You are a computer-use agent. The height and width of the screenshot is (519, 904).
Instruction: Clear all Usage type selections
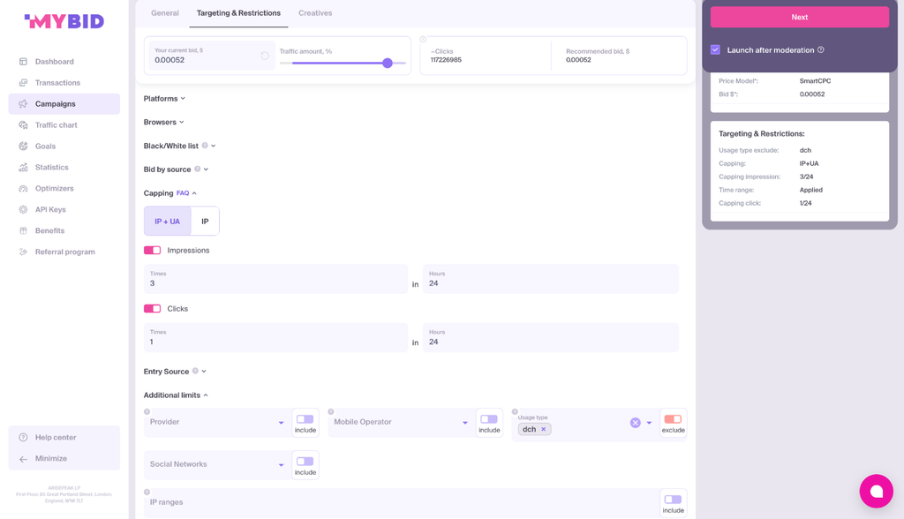pos(636,423)
